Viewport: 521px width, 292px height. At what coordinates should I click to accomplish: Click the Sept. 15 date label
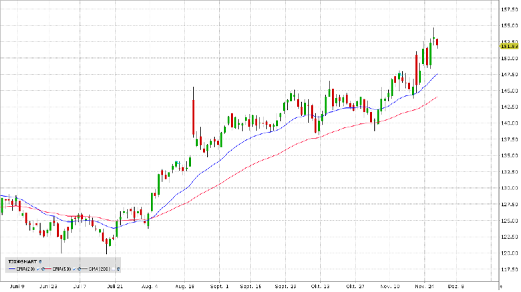251,287
